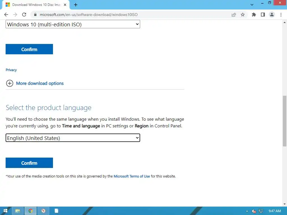
Task: Click the browser forward arrow
Action: pos(15,15)
